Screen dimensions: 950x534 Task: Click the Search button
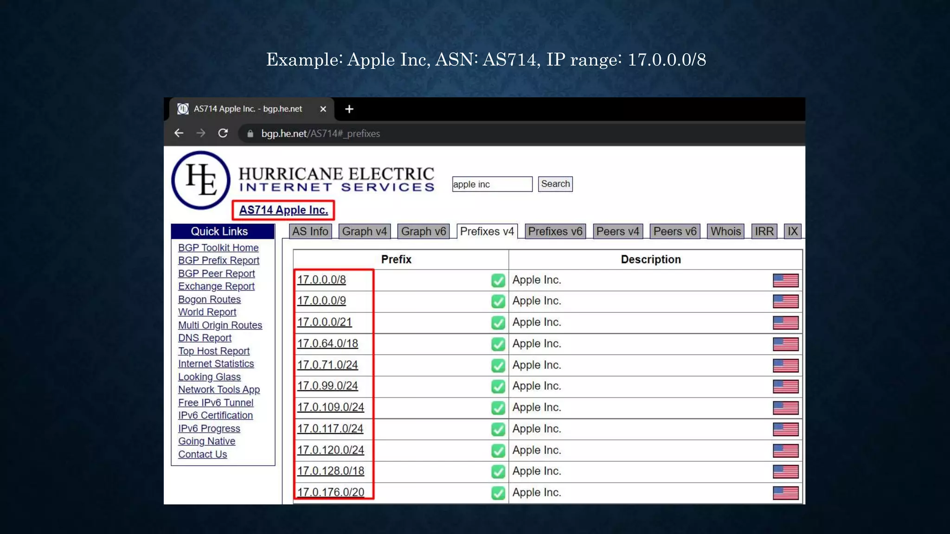click(x=555, y=184)
